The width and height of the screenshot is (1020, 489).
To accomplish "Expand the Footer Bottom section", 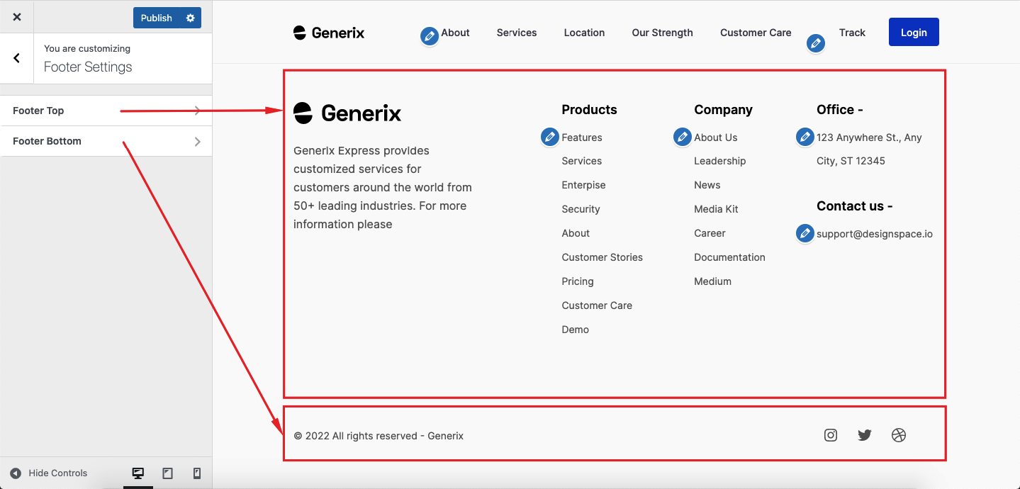I will 106,141.
